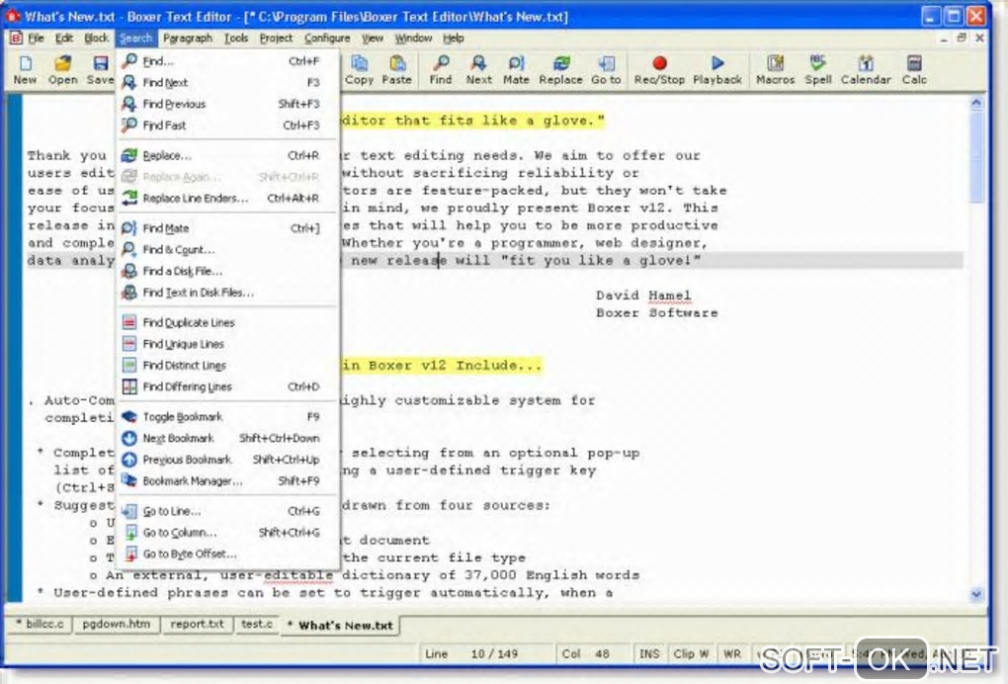Click the Find toolbar icon
This screenshot has height=684, width=1008.
(x=441, y=70)
